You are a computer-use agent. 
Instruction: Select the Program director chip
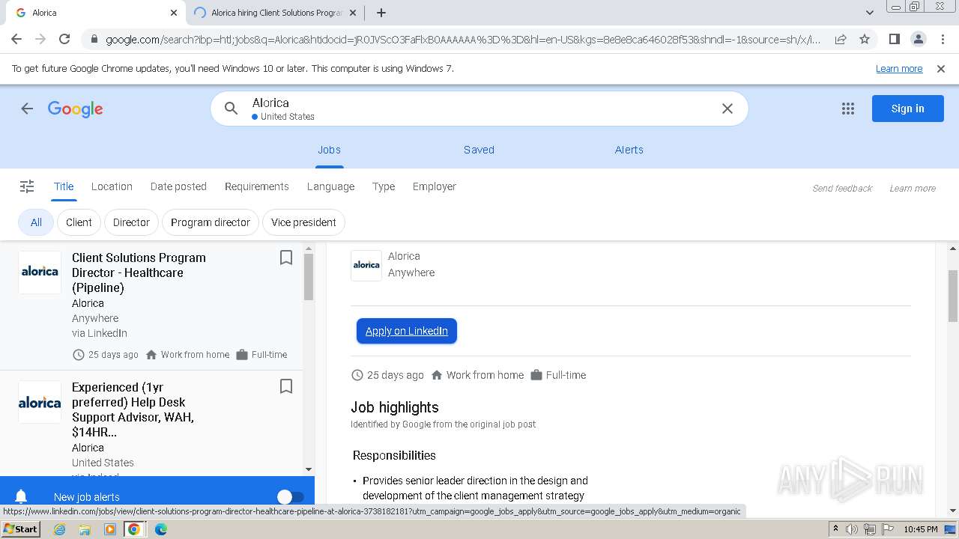tap(211, 222)
